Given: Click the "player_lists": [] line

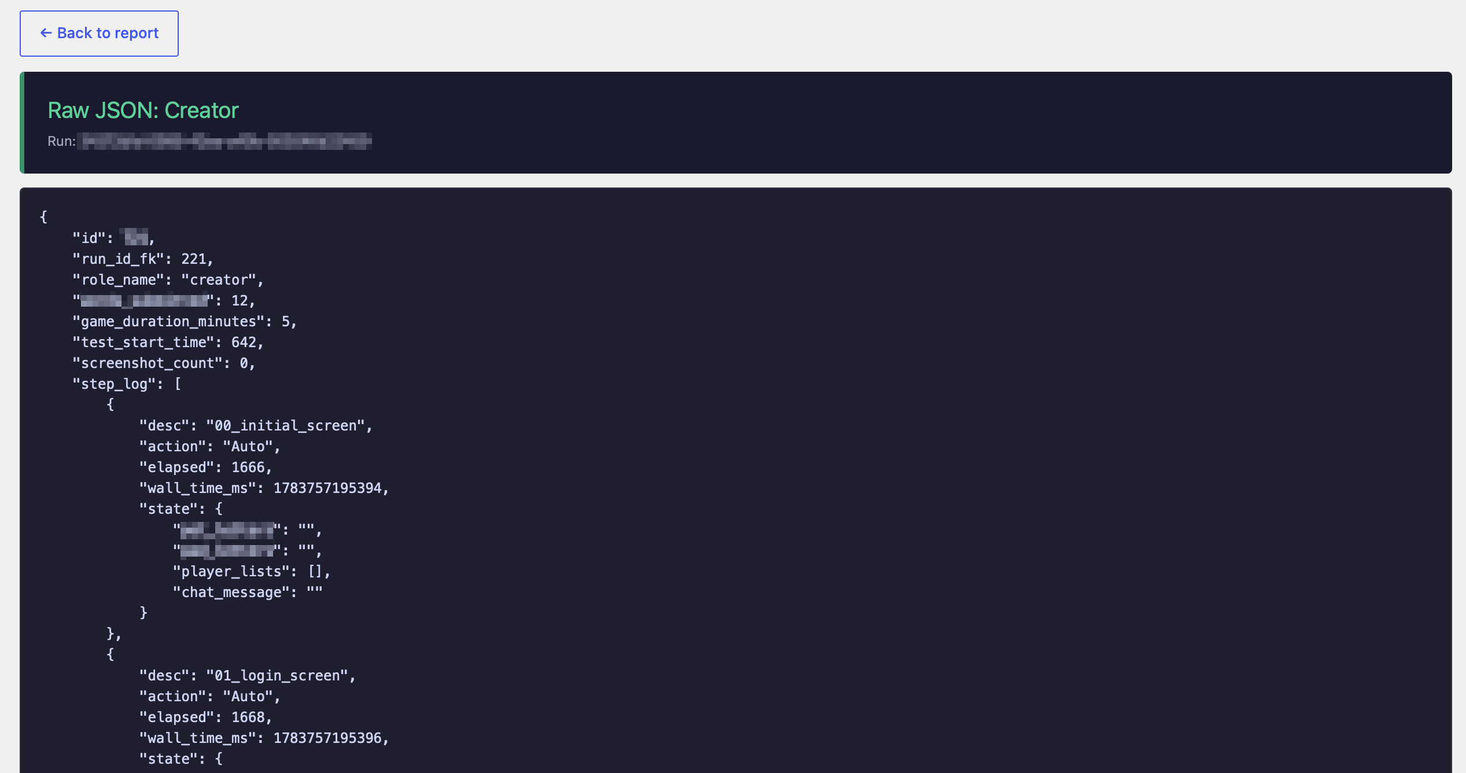Looking at the screenshot, I should tap(251, 571).
